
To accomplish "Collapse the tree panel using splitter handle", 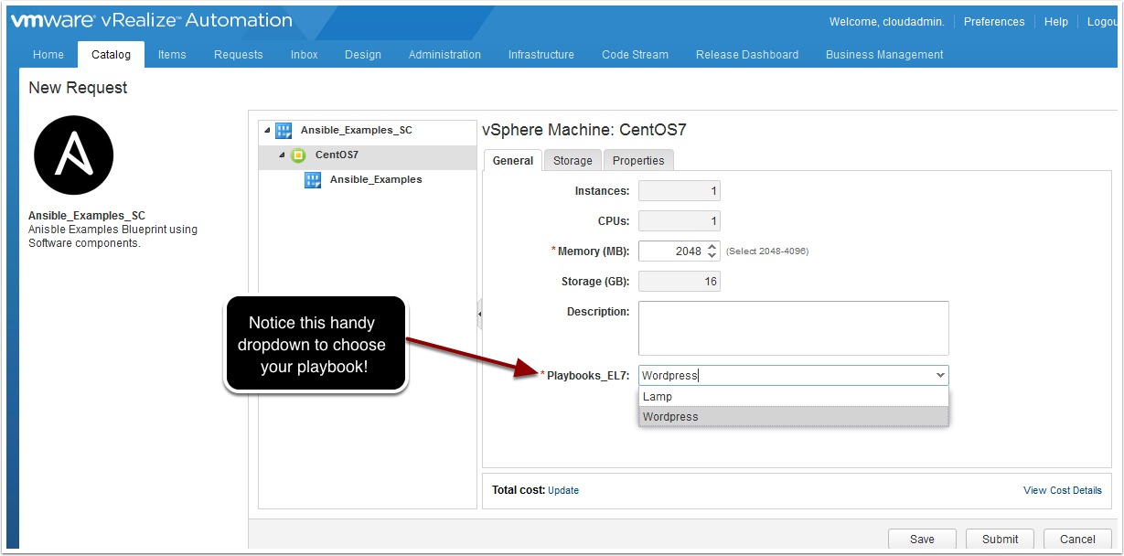I will [479, 315].
